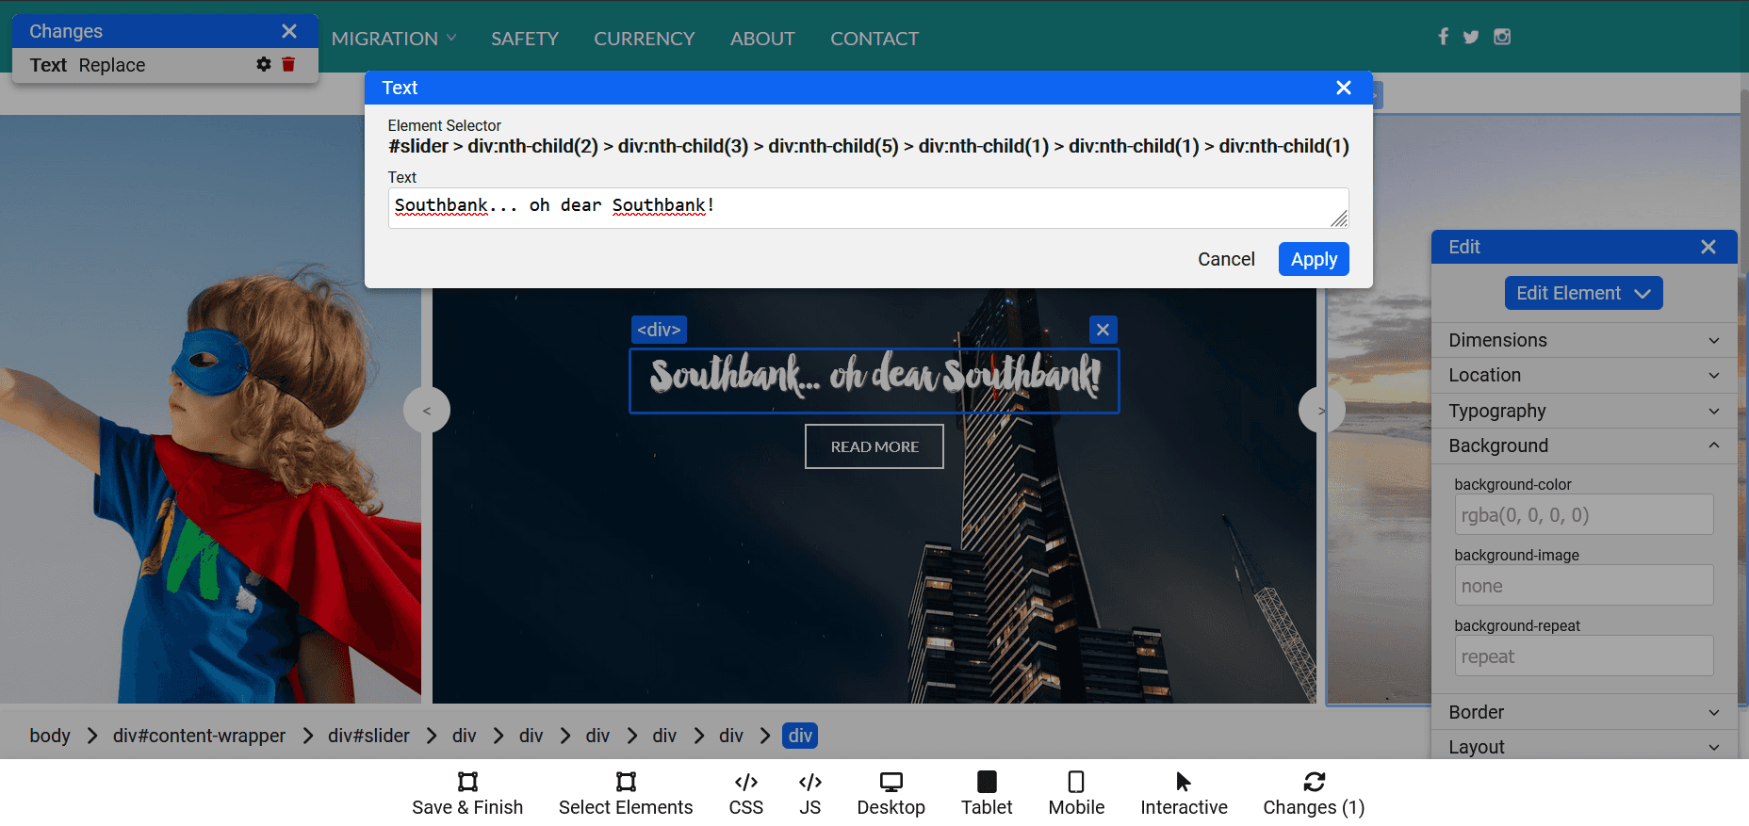The height and width of the screenshot is (826, 1749).
Task: Switch to Mobile preview
Action: pos(1076,794)
